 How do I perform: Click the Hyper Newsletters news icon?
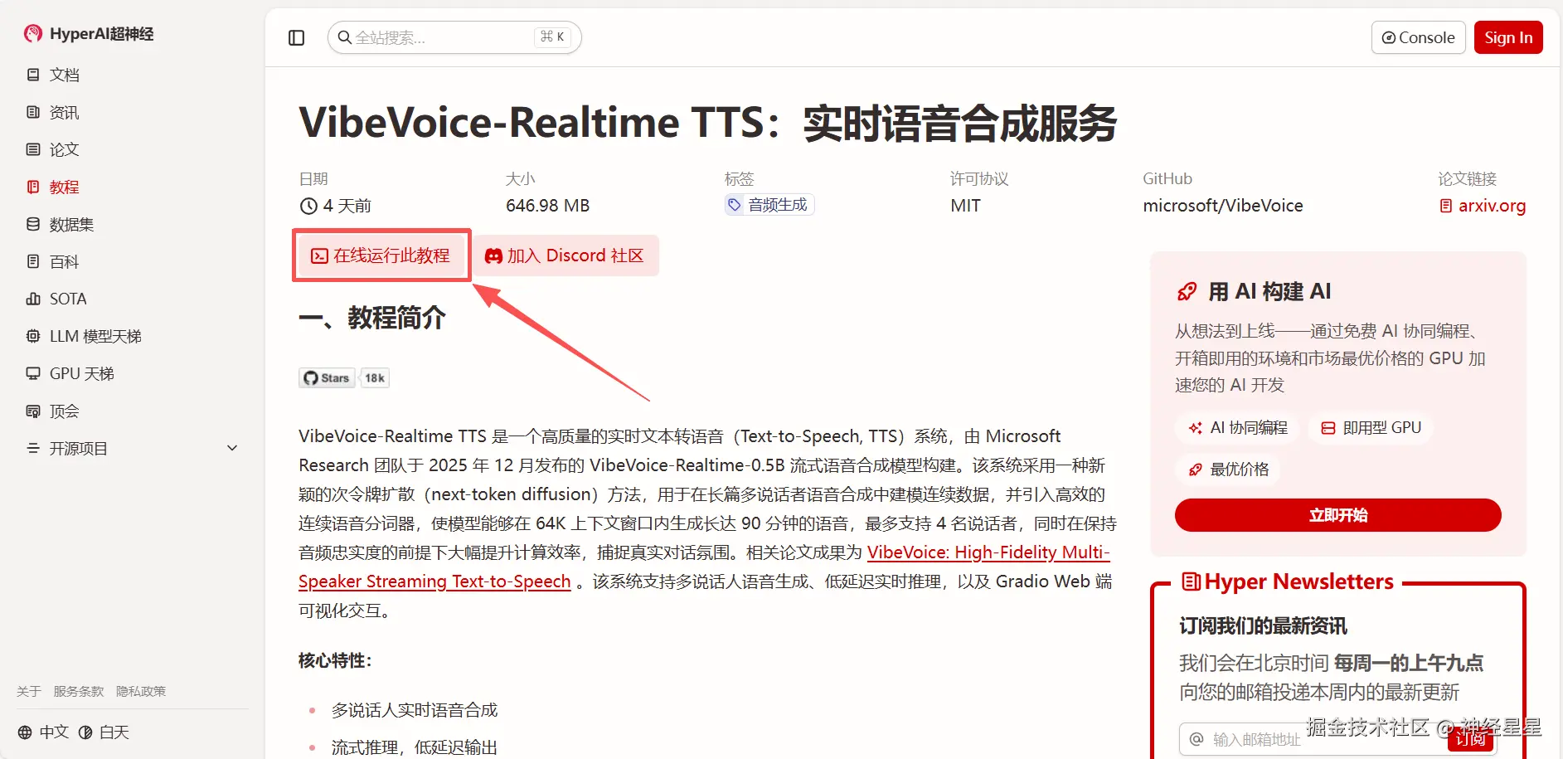1192,582
